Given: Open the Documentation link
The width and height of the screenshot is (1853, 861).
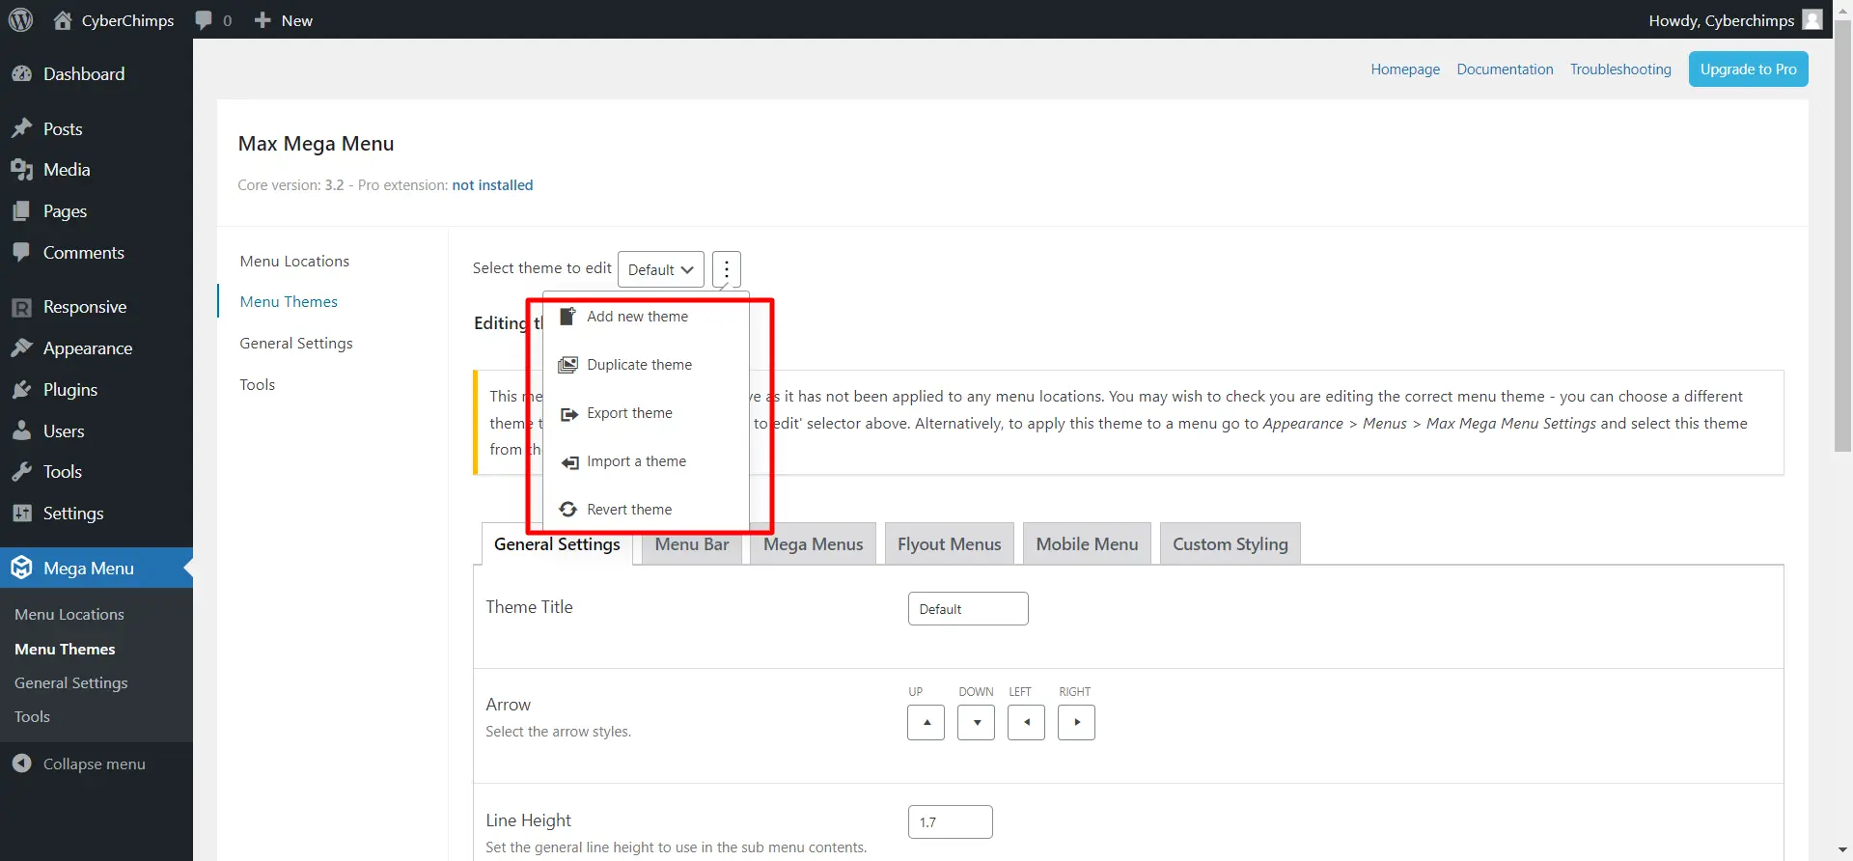Looking at the screenshot, I should (x=1506, y=69).
